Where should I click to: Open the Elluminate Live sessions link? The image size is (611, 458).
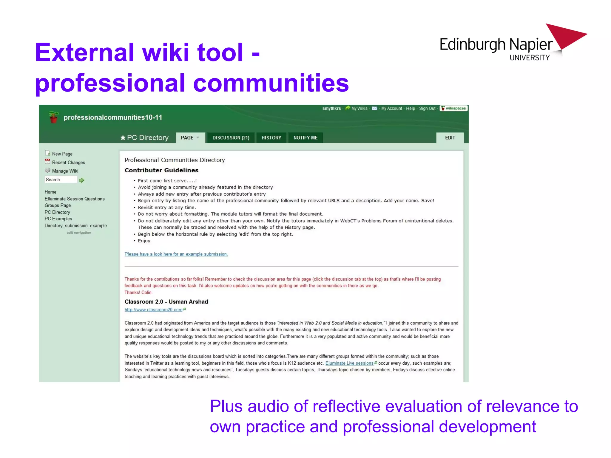pos(349,363)
